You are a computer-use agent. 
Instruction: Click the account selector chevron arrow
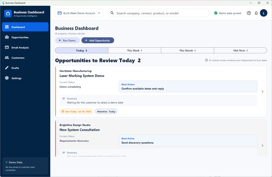99,13
